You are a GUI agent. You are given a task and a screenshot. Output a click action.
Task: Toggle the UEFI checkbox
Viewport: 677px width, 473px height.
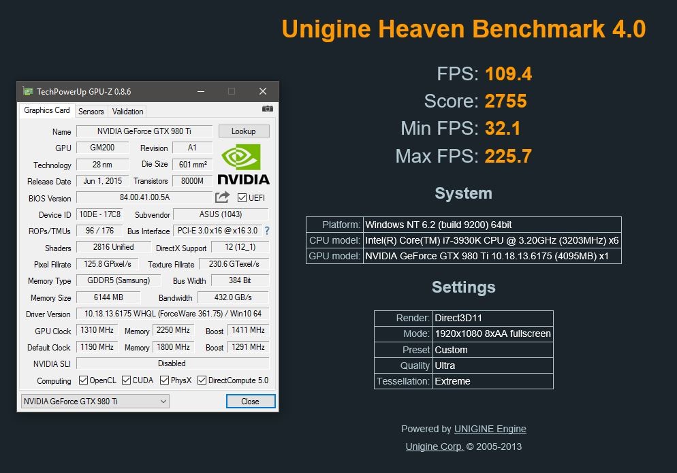point(242,197)
